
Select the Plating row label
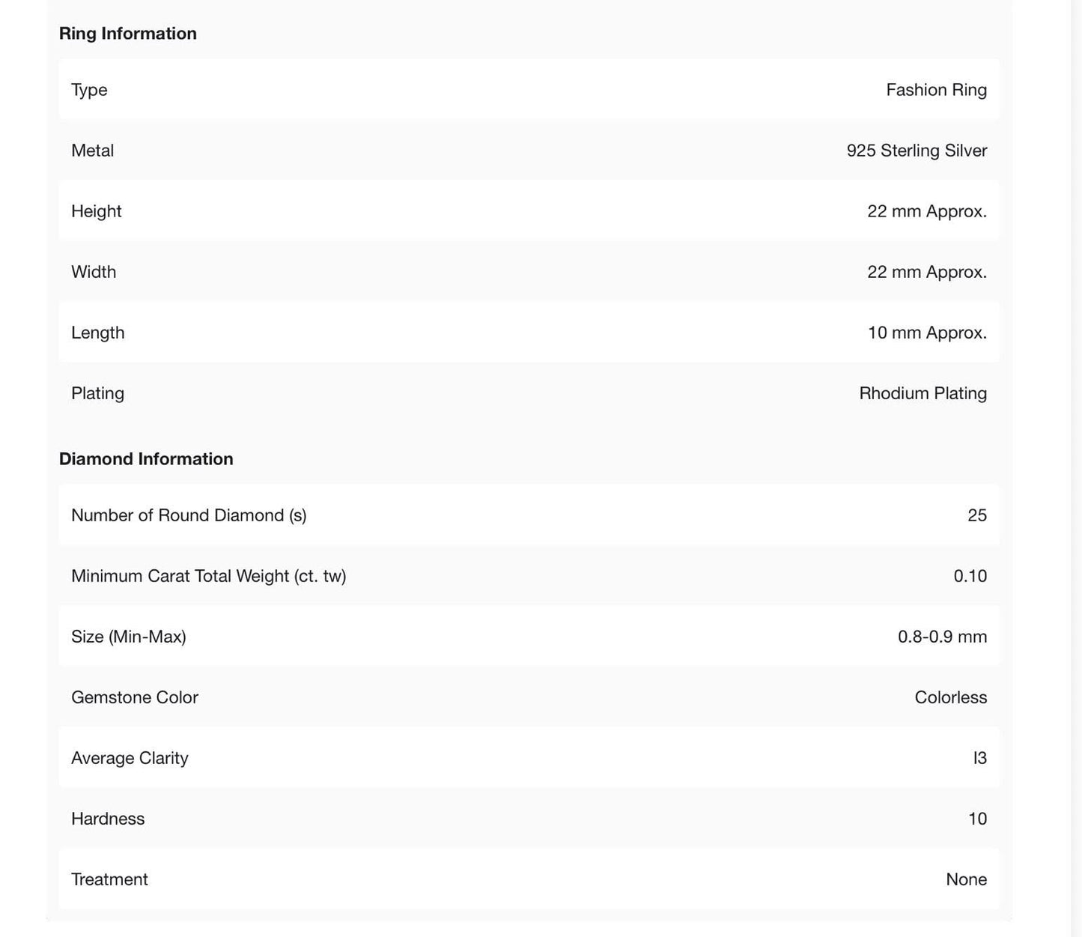[97, 393]
